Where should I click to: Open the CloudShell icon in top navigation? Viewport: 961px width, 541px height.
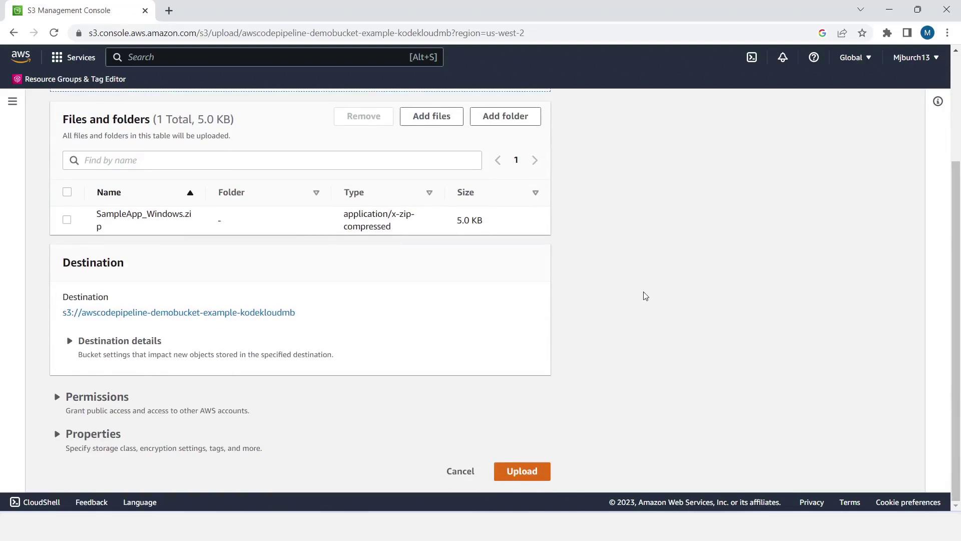[752, 58]
